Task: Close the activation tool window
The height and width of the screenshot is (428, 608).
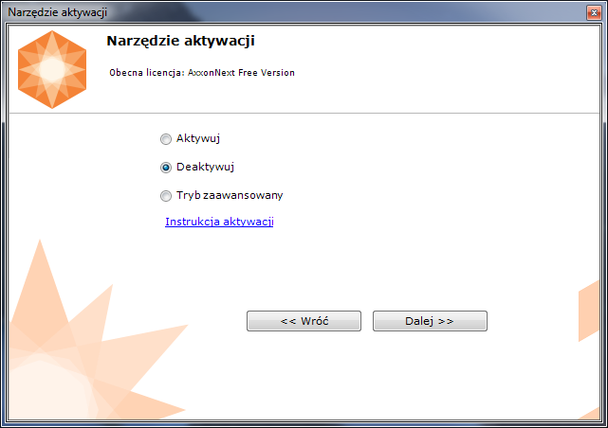Action: pyautogui.click(x=592, y=11)
